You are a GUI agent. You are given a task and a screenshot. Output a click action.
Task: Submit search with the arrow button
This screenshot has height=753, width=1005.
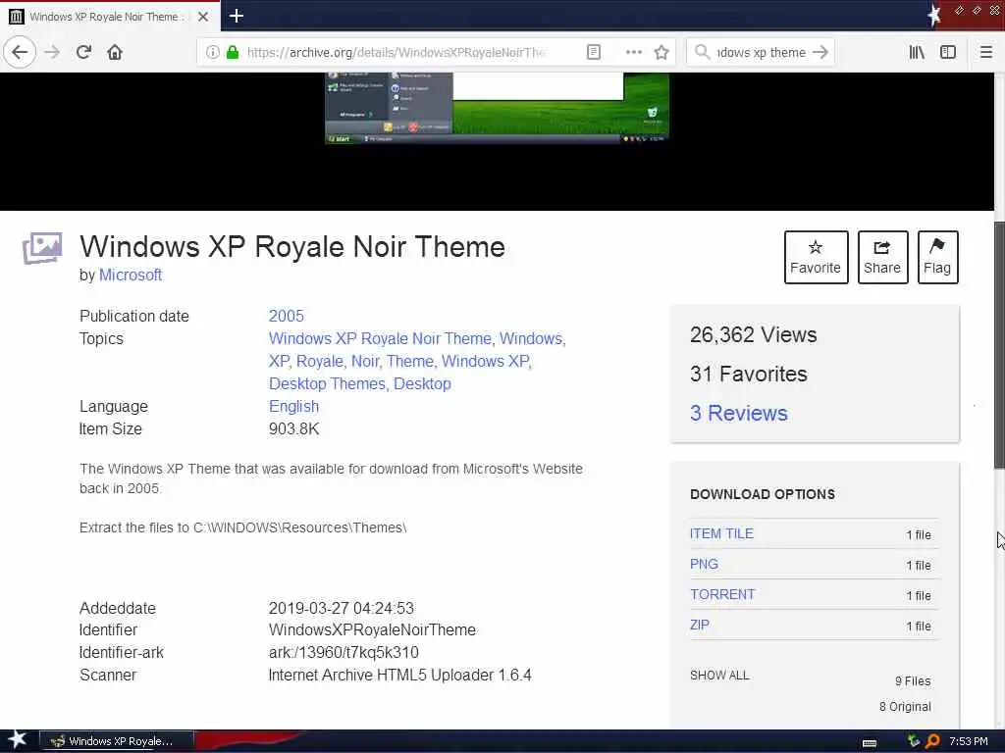pos(820,53)
